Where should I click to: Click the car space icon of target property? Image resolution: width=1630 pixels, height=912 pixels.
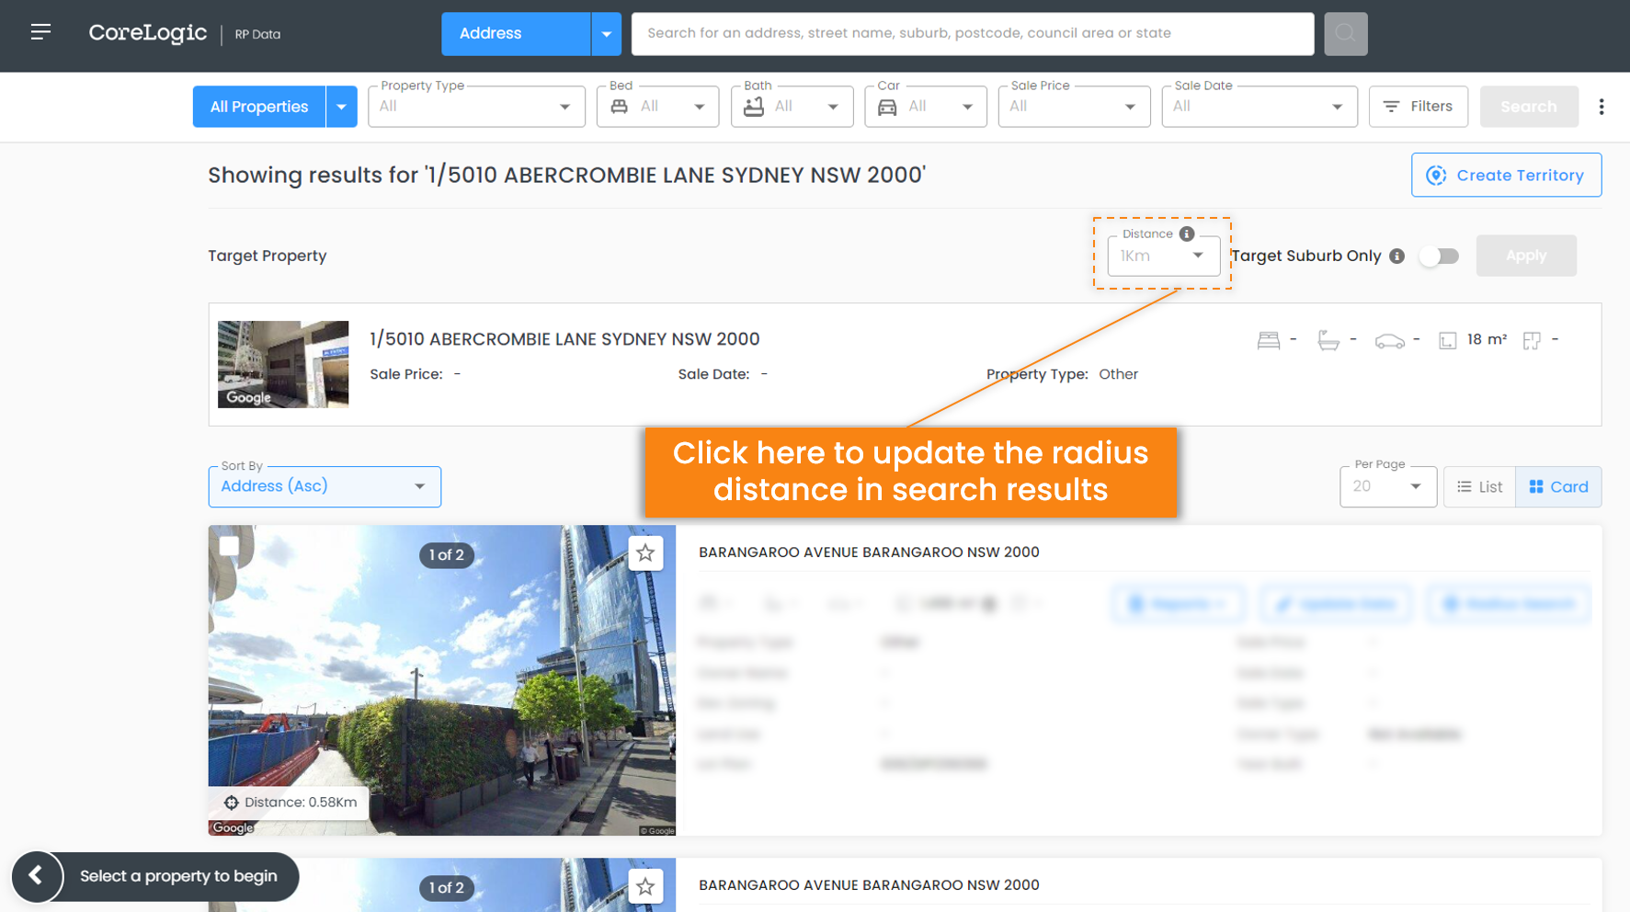[x=1389, y=341]
